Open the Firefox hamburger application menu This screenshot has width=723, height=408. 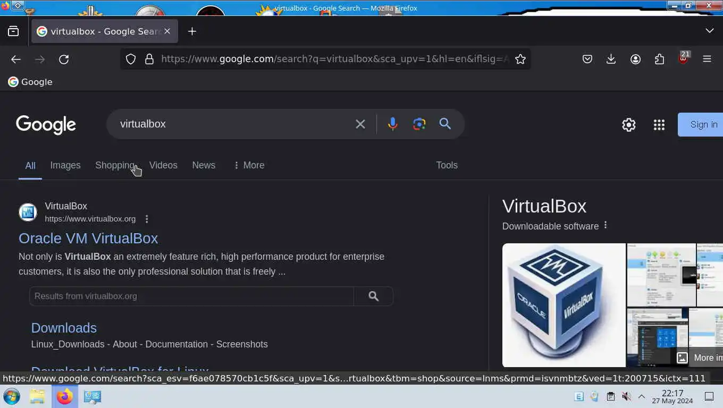(x=707, y=59)
